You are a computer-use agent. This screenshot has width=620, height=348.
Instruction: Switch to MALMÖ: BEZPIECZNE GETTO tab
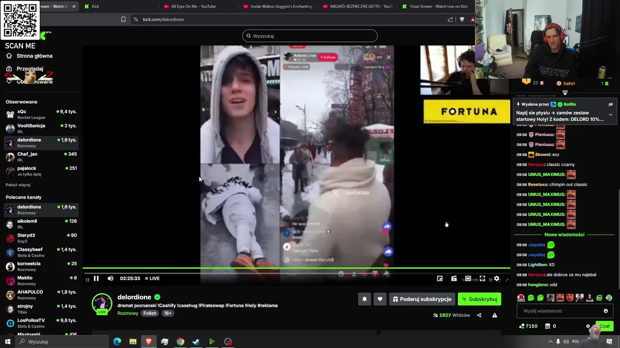pos(357,6)
